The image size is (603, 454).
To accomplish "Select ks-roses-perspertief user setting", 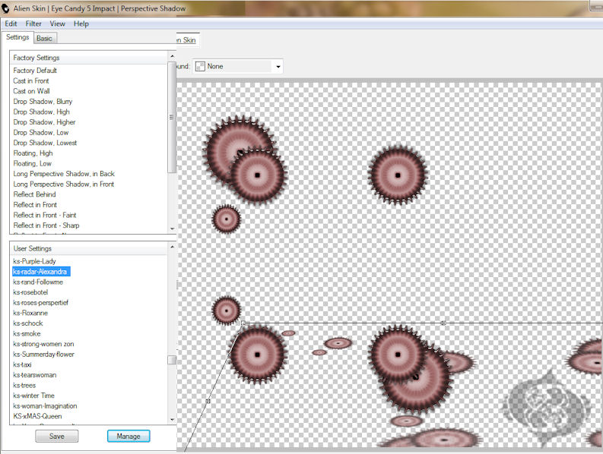I will [x=41, y=303].
